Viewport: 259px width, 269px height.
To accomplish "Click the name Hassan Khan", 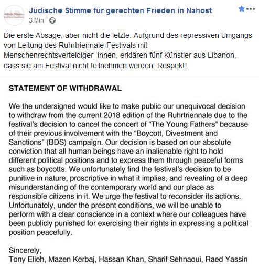I will [122, 259].
